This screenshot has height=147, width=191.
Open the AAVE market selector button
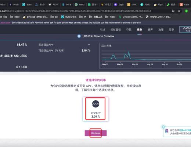[x=185, y=29]
